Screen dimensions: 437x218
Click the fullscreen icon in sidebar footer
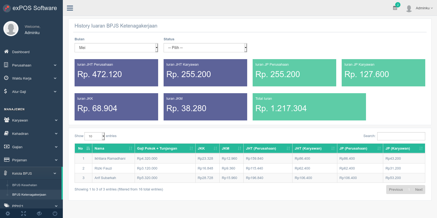pyautogui.click(x=23, y=213)
